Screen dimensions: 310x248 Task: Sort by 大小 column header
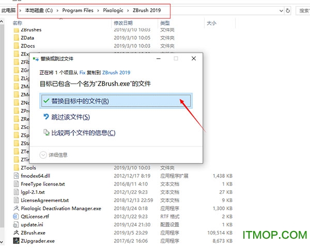pos(211,23)
